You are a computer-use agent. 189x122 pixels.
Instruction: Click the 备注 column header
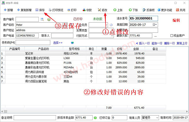(155, 49)
